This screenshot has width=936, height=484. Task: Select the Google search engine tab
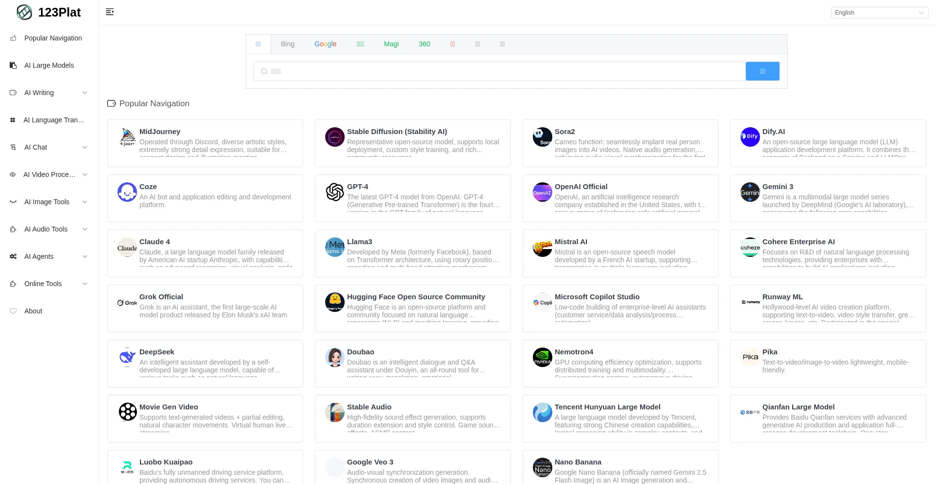pyautogui.click(x=325, y=44)
